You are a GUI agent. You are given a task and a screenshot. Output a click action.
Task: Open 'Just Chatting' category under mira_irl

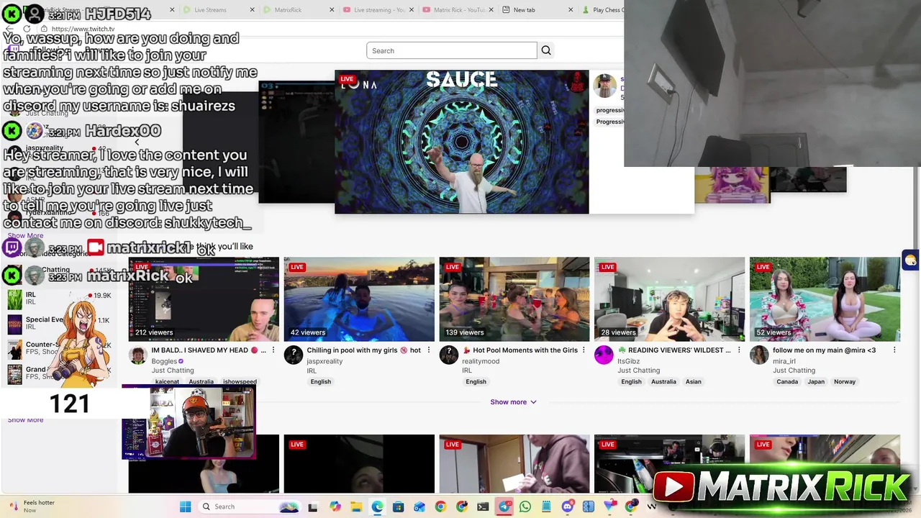[x=794, y=371]
